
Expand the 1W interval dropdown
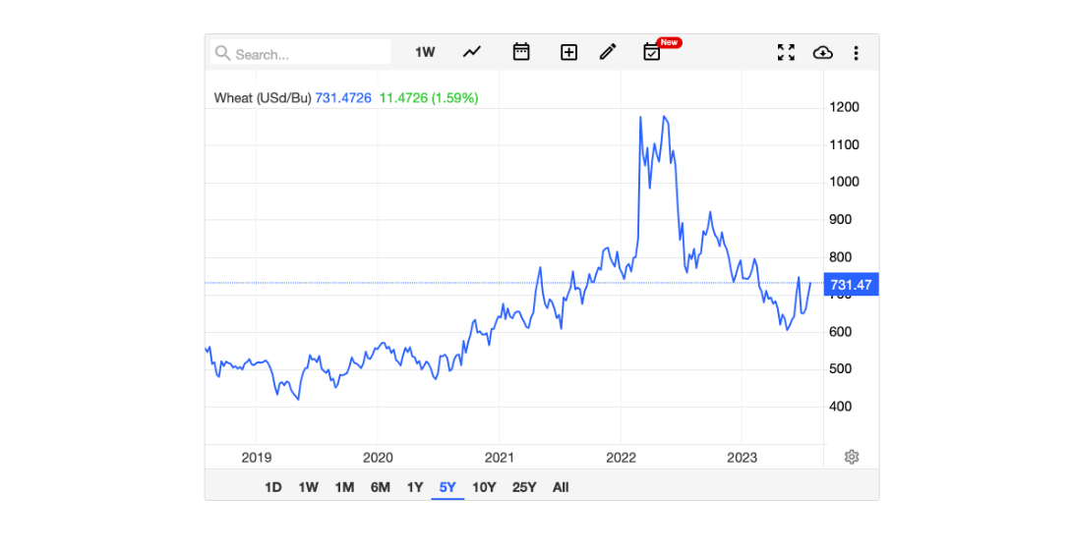(x=425, y=52)
